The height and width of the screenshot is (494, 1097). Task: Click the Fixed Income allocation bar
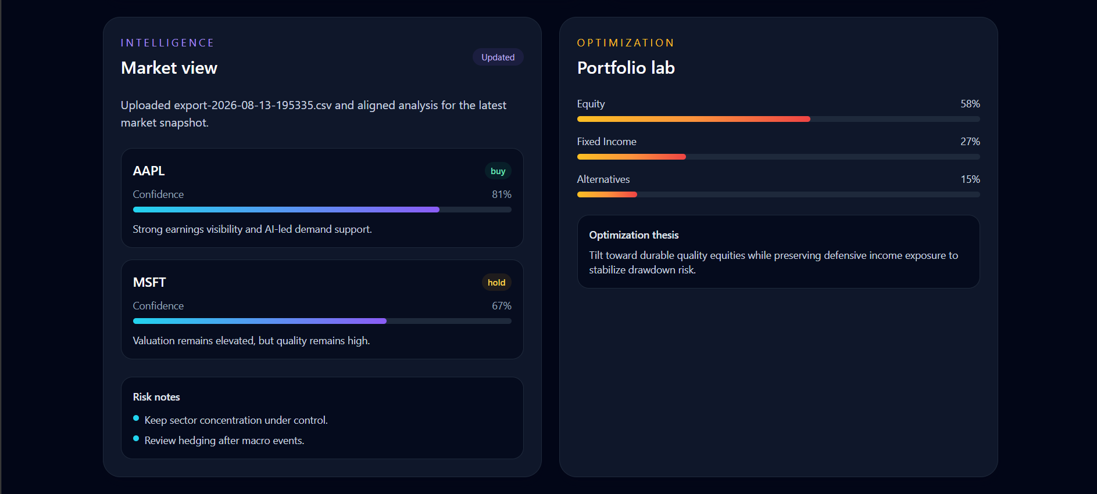pos(778,157)
